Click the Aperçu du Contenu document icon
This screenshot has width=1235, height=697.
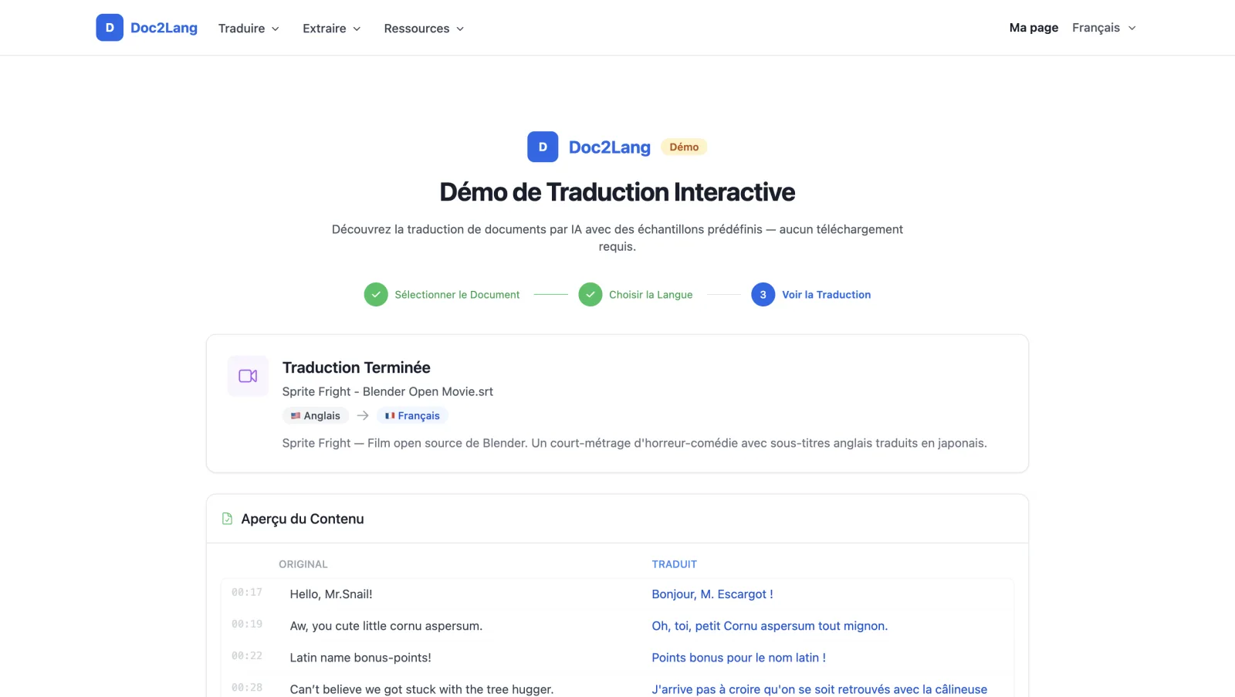click(227, 519)
